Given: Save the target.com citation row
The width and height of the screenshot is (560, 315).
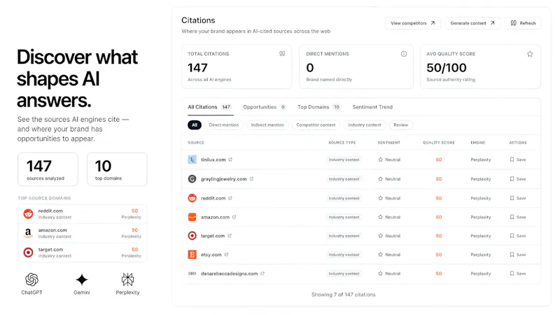Looking at the screenshot, I should (x=518, y=236).
